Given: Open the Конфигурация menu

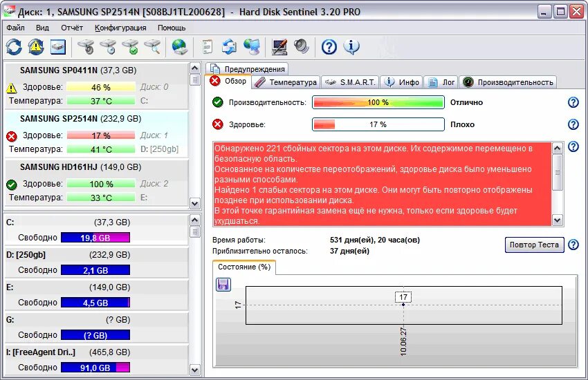Looking at the screenshot, I should (x=120, y=28).
